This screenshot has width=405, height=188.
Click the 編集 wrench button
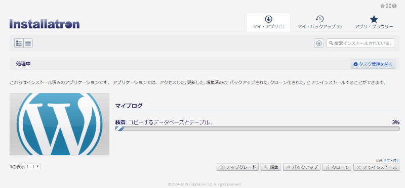click(271, 167)
